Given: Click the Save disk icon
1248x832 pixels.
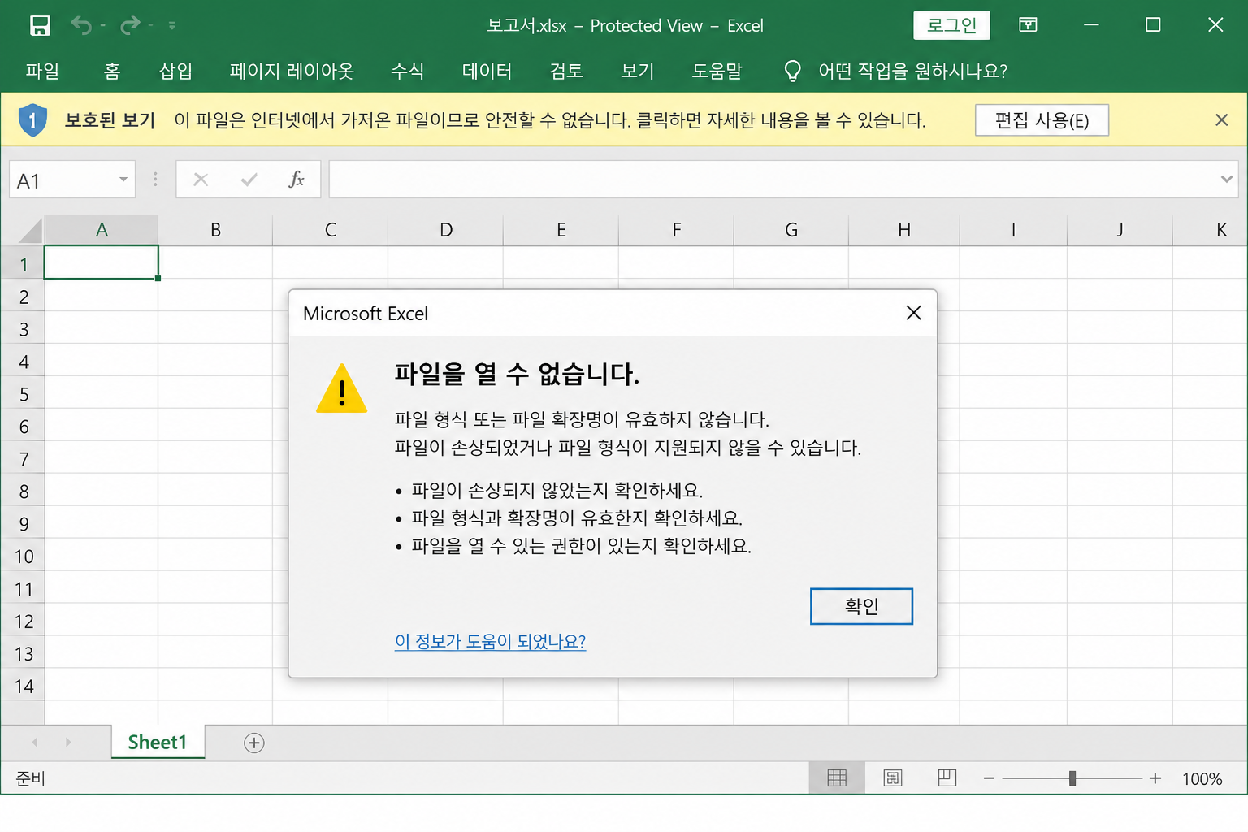Looking at the screenshot, I should click(x=40, y=26).
